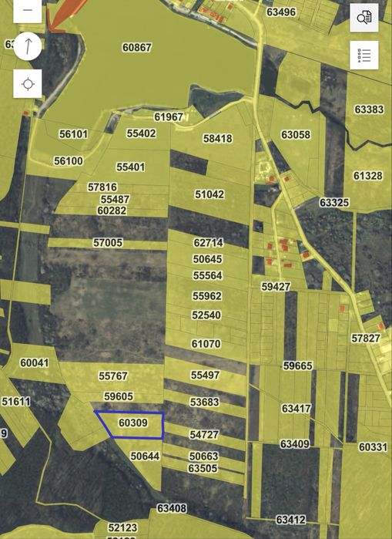The height and width of the screenshot is (539, 392).
Task: Select parcel 63409
Action: pos(295,444)
